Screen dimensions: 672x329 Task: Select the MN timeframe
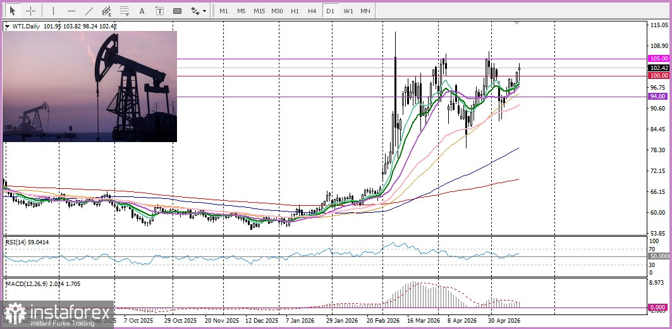[365, 11]
